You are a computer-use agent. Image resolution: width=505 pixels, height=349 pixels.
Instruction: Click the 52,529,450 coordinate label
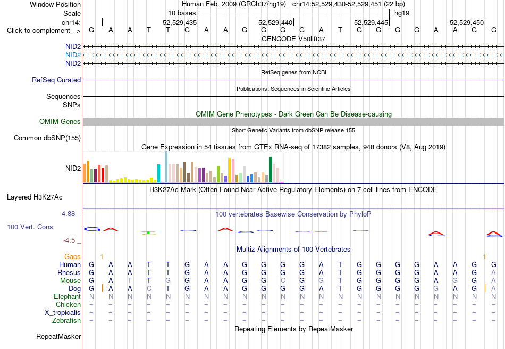(x=466, y=22)
